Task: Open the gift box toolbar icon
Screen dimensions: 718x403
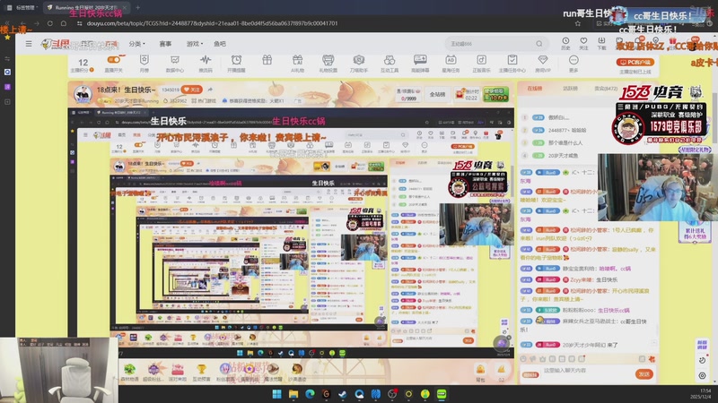Action: pyautogui.click(x=267, y=60)
